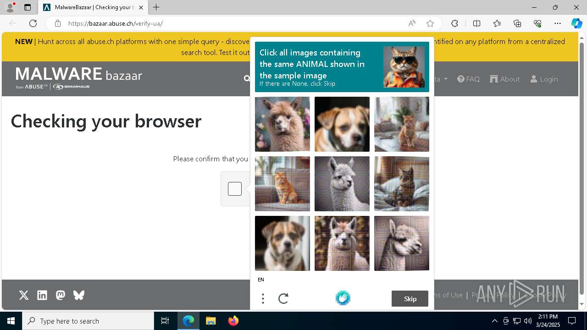
Task: Select the MalwareBazaar browser tab
Action: click(94, 7)
